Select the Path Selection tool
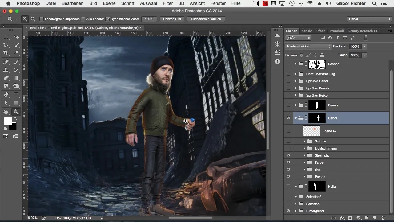Screen dimensions: 394x222 click(x=6, y=103)
